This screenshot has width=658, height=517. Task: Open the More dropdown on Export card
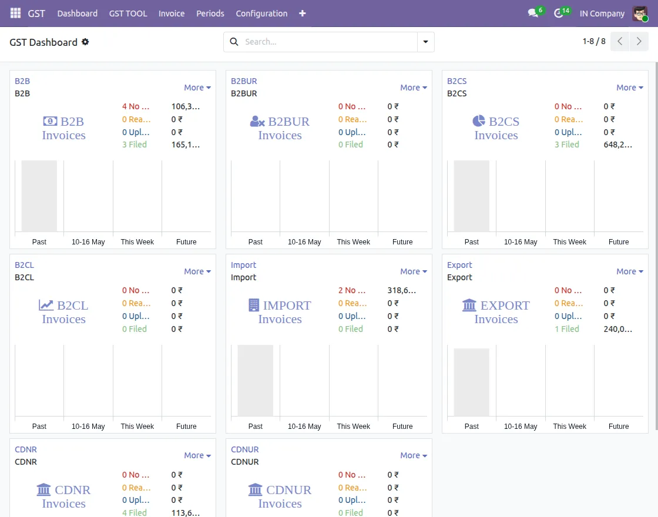[629, 271]
